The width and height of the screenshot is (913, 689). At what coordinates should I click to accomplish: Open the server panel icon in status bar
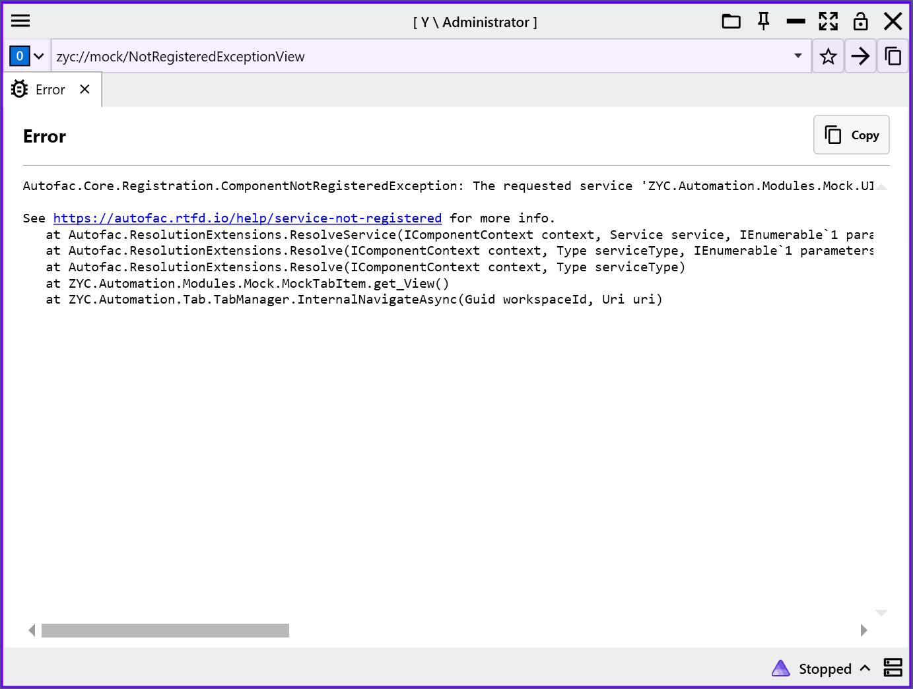point(893,668)
